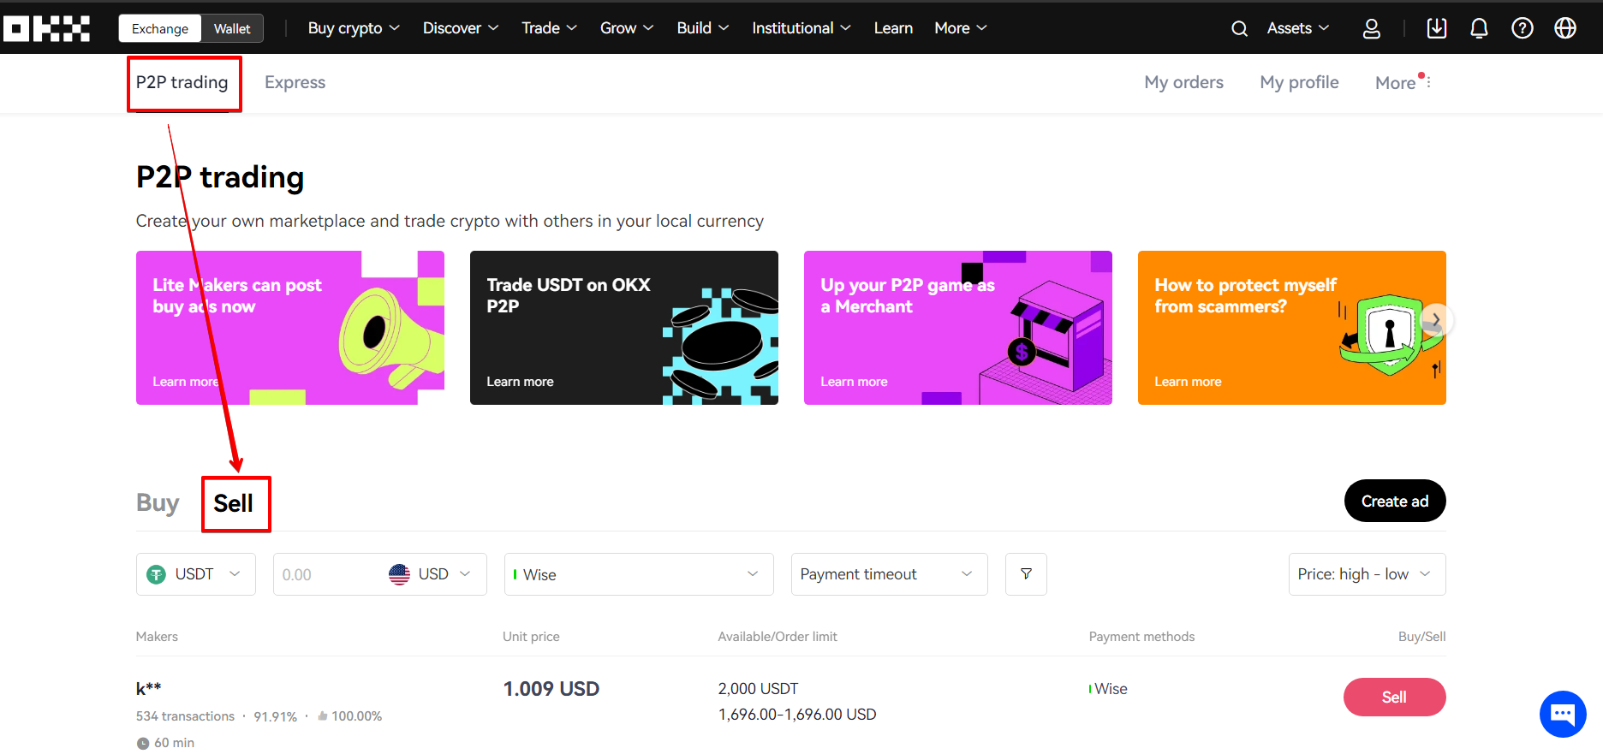Open Learn more on Trade USDT banner

coord(520,382)
